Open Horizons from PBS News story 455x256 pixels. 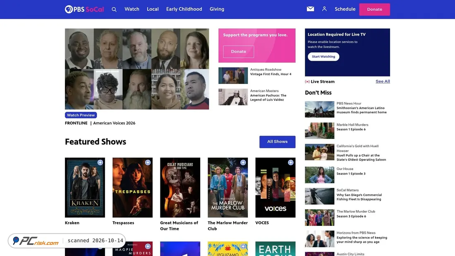click(x=362, y=239)
